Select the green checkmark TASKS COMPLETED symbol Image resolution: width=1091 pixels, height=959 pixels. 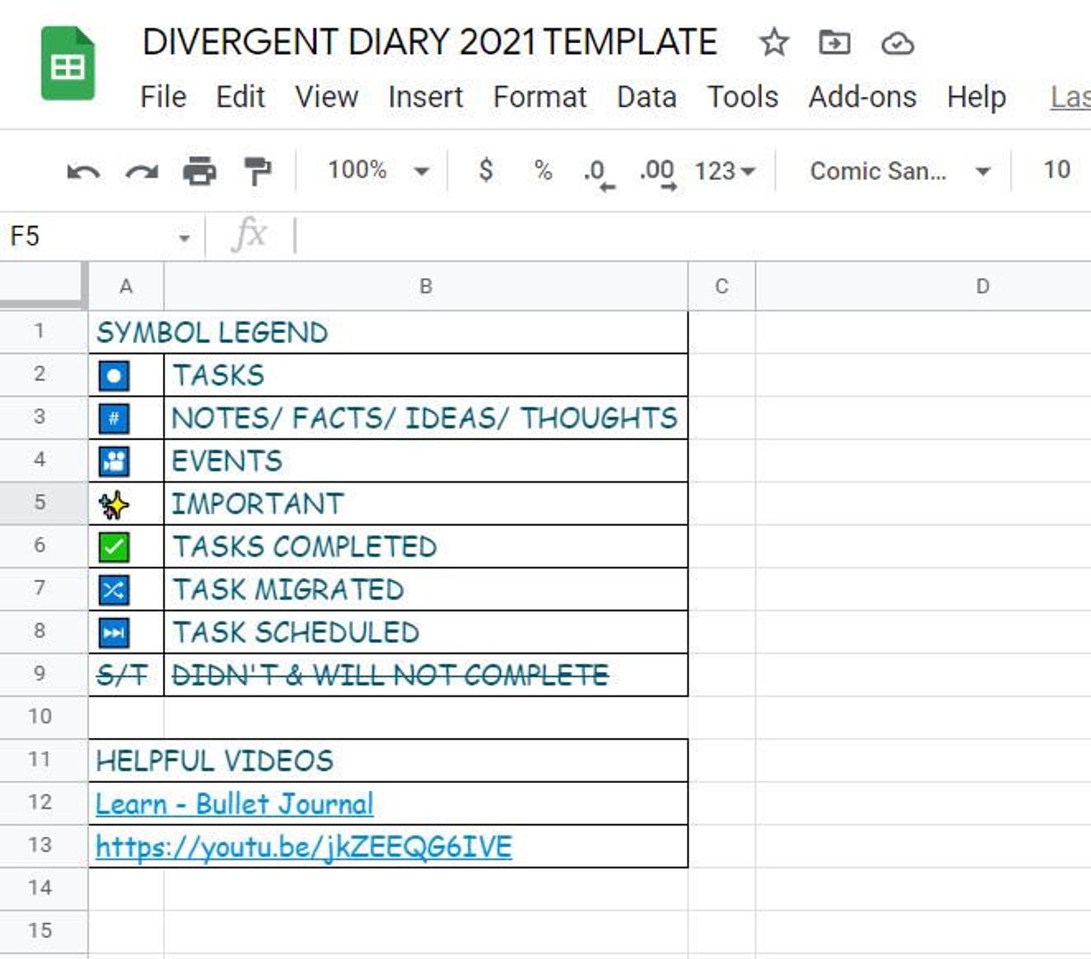click(x=126, y=547)
